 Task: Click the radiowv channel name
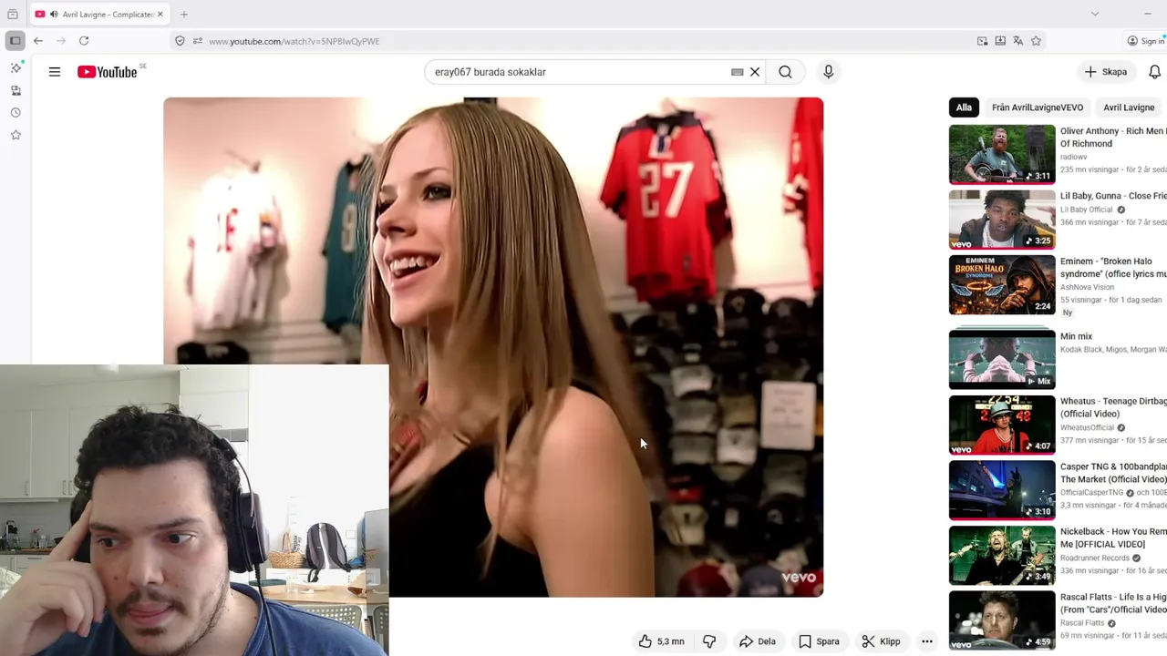click(x=1073, y=157)
